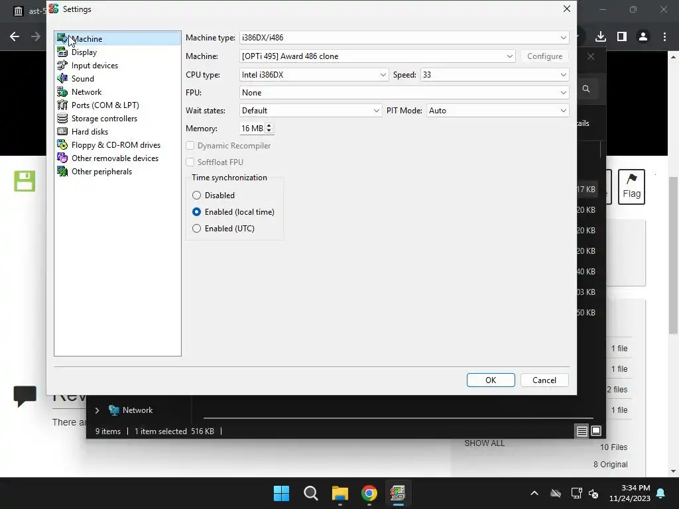Click the Flag button on the webpage
This screenshot has height=509, width=679.
631,186
